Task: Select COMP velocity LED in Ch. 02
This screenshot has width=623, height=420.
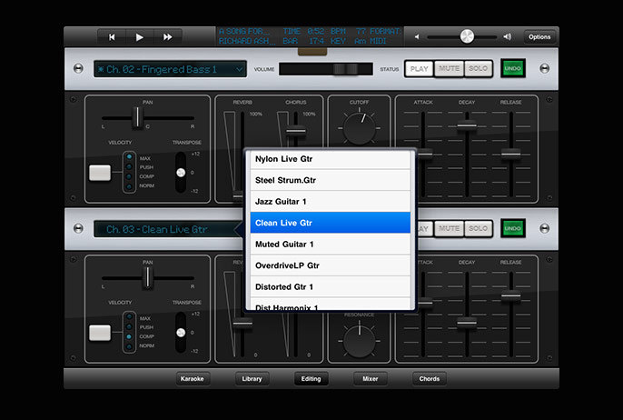Action: click(x=129, y=176)
